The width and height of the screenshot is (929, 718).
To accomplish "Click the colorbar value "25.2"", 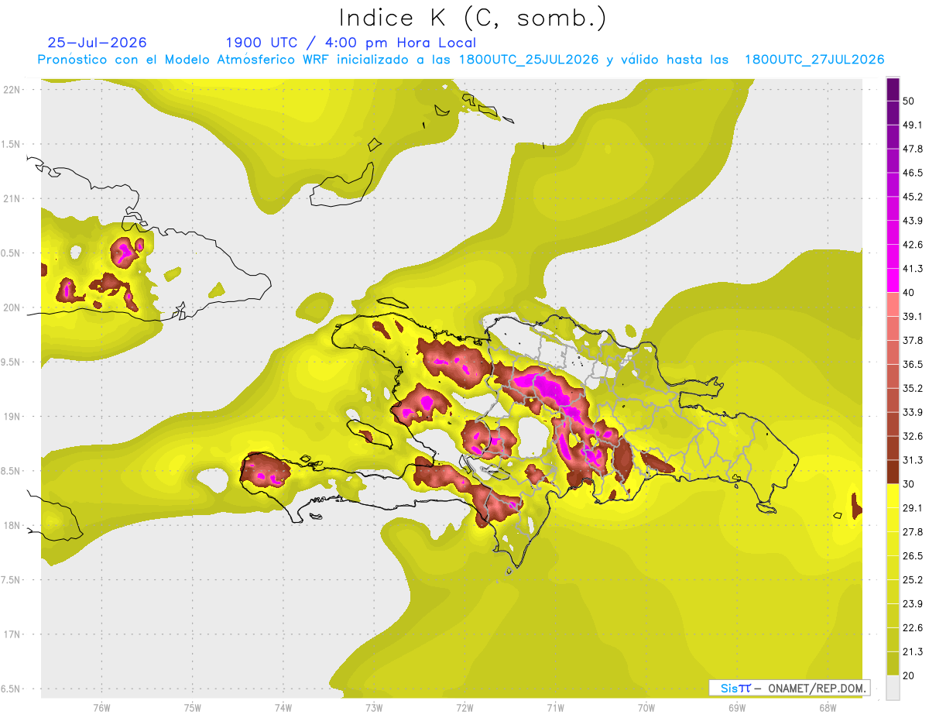I will pos(912,580).
